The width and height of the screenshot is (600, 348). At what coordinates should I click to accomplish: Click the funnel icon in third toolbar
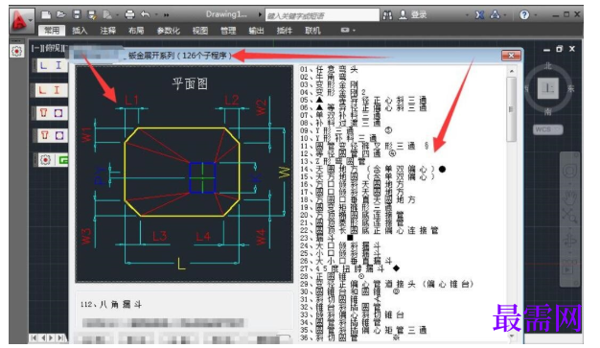click(44, 113)
